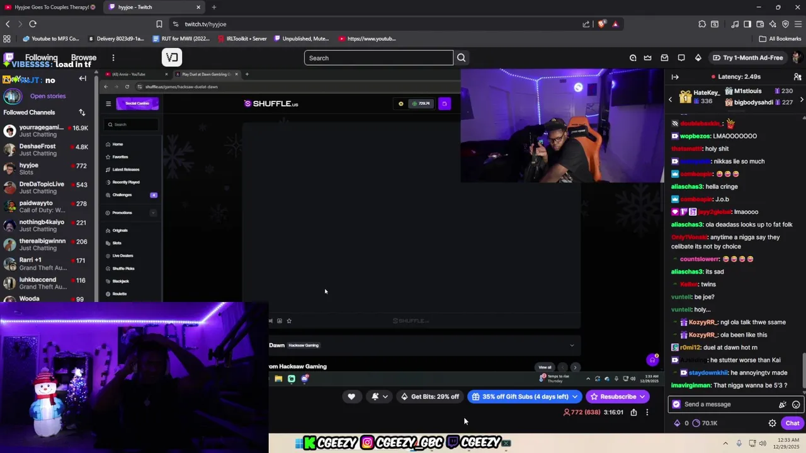Viewport: 806px width, 453px height.
Task: Click the chat scrollbar thumb
Action: tap(803, 371)
